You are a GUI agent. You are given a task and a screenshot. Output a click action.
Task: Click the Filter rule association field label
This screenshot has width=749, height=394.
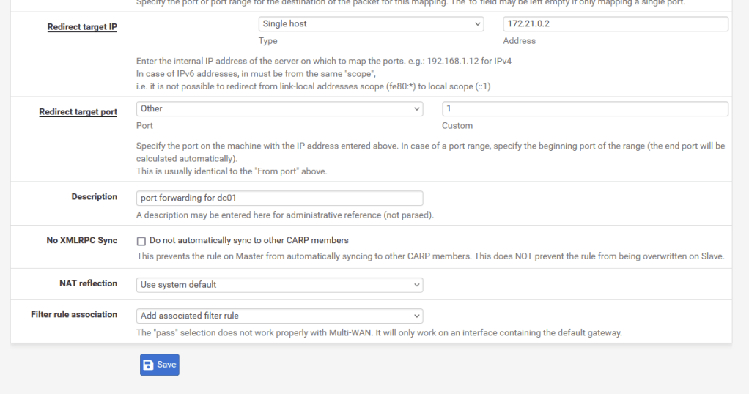pyautogui.click(x=74, y=314)
